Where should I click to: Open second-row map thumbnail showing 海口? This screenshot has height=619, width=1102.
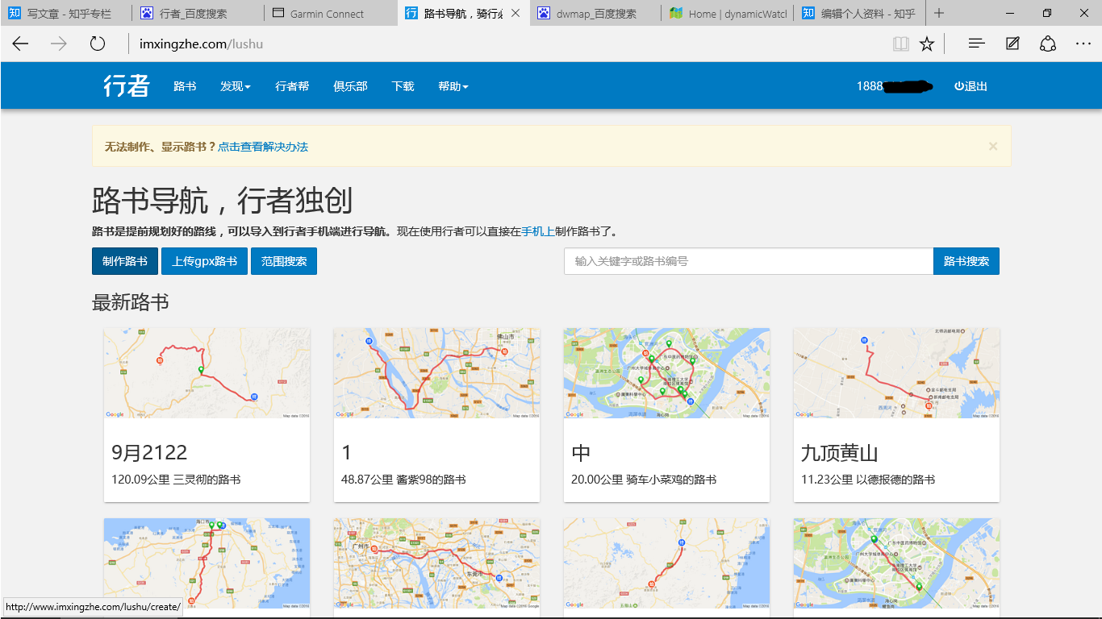(x=207, y=563)
